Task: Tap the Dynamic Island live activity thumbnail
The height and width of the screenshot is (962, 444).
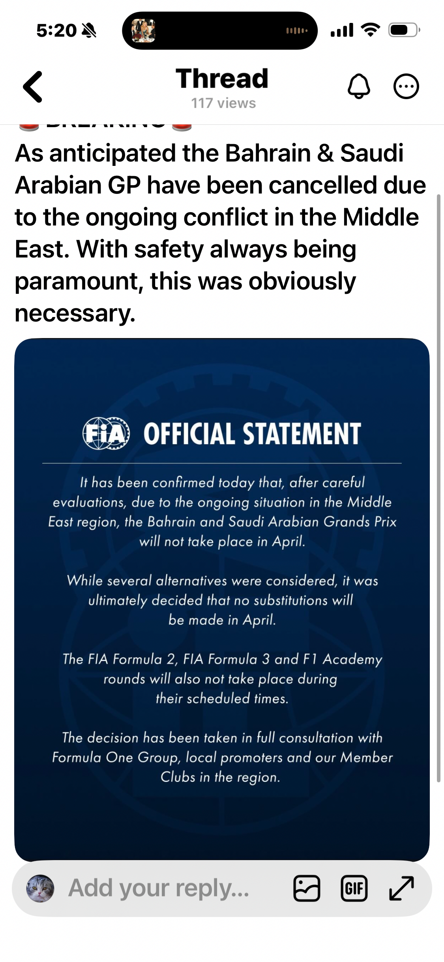Action: [143, 30]
